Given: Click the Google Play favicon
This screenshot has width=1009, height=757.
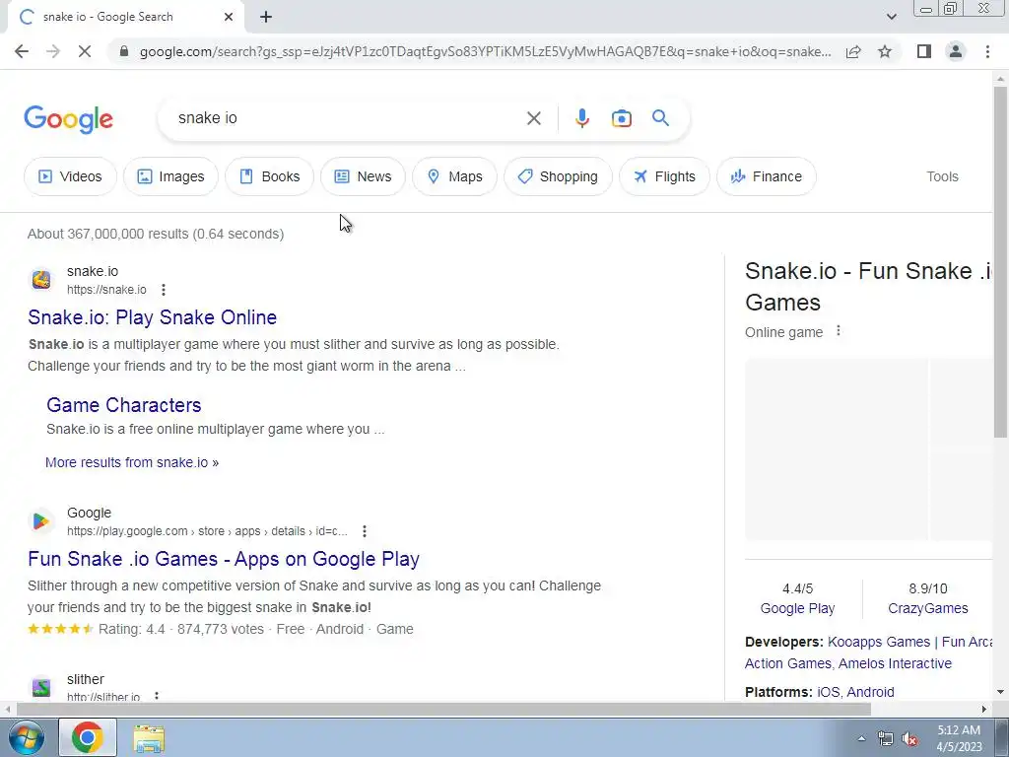Looking at the screenshot, I should (41, 521).
